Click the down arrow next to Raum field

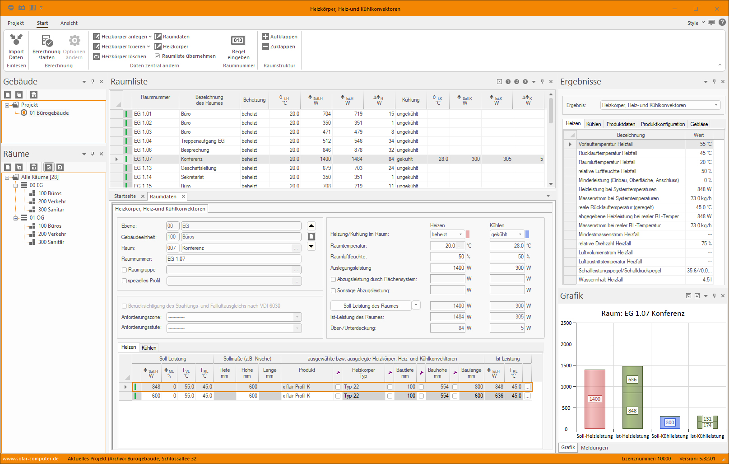pyautogui.click(x=311, y=247)
